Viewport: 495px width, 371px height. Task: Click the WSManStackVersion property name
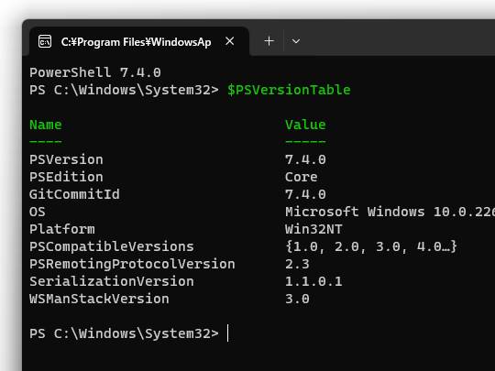pyautogui.click(x=99, y=299)
